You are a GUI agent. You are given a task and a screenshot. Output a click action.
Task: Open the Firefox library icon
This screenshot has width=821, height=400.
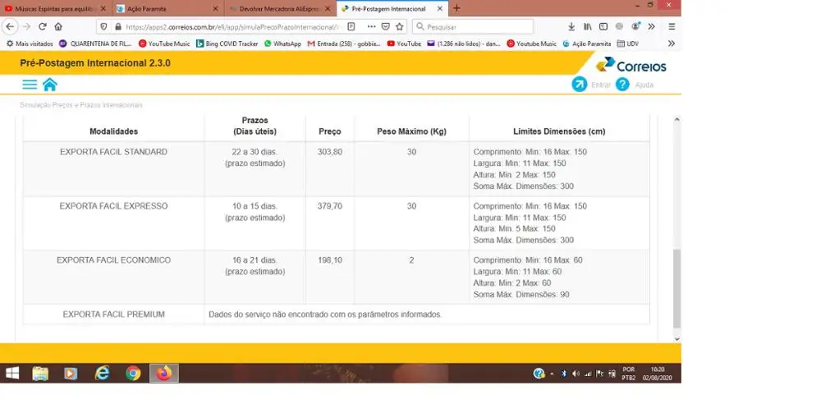[588, 27]
